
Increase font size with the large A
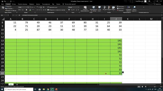pyautogui.click(x=32, y=7)
